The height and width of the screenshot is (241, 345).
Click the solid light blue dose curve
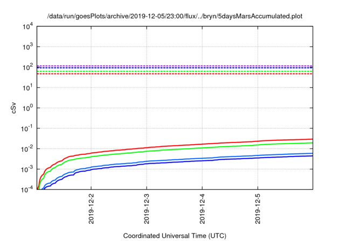175,160
